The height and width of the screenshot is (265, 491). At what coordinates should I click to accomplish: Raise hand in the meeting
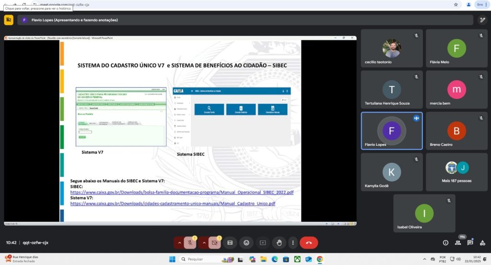[279, 243]
